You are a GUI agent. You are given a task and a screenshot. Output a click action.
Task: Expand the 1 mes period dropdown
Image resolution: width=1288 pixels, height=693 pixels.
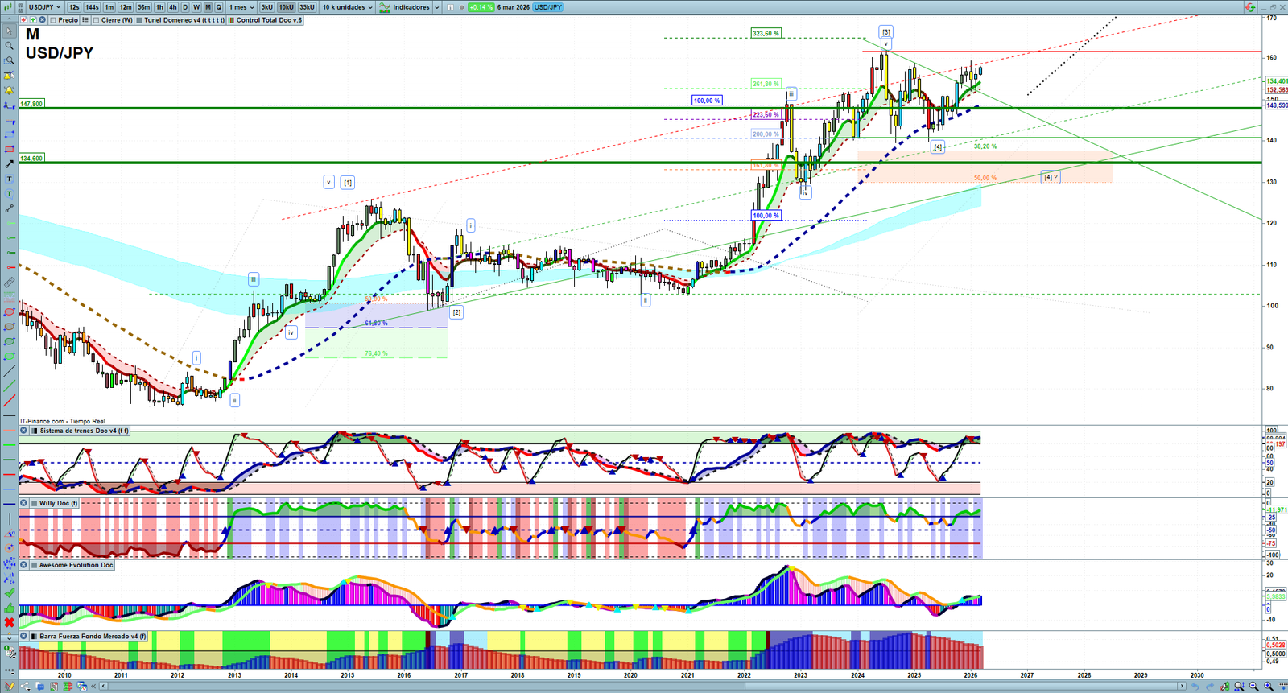click(242, 7)
